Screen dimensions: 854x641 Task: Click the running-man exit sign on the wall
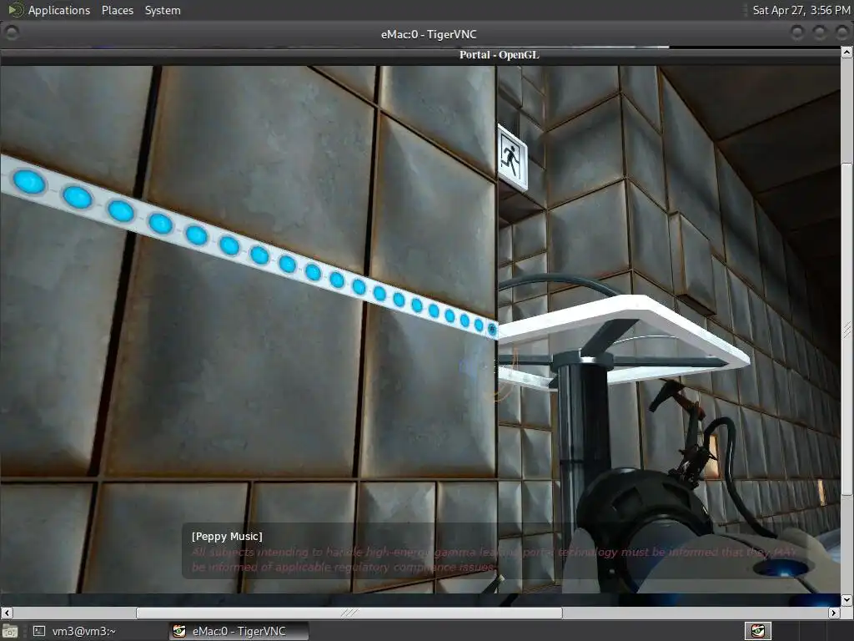513,157
